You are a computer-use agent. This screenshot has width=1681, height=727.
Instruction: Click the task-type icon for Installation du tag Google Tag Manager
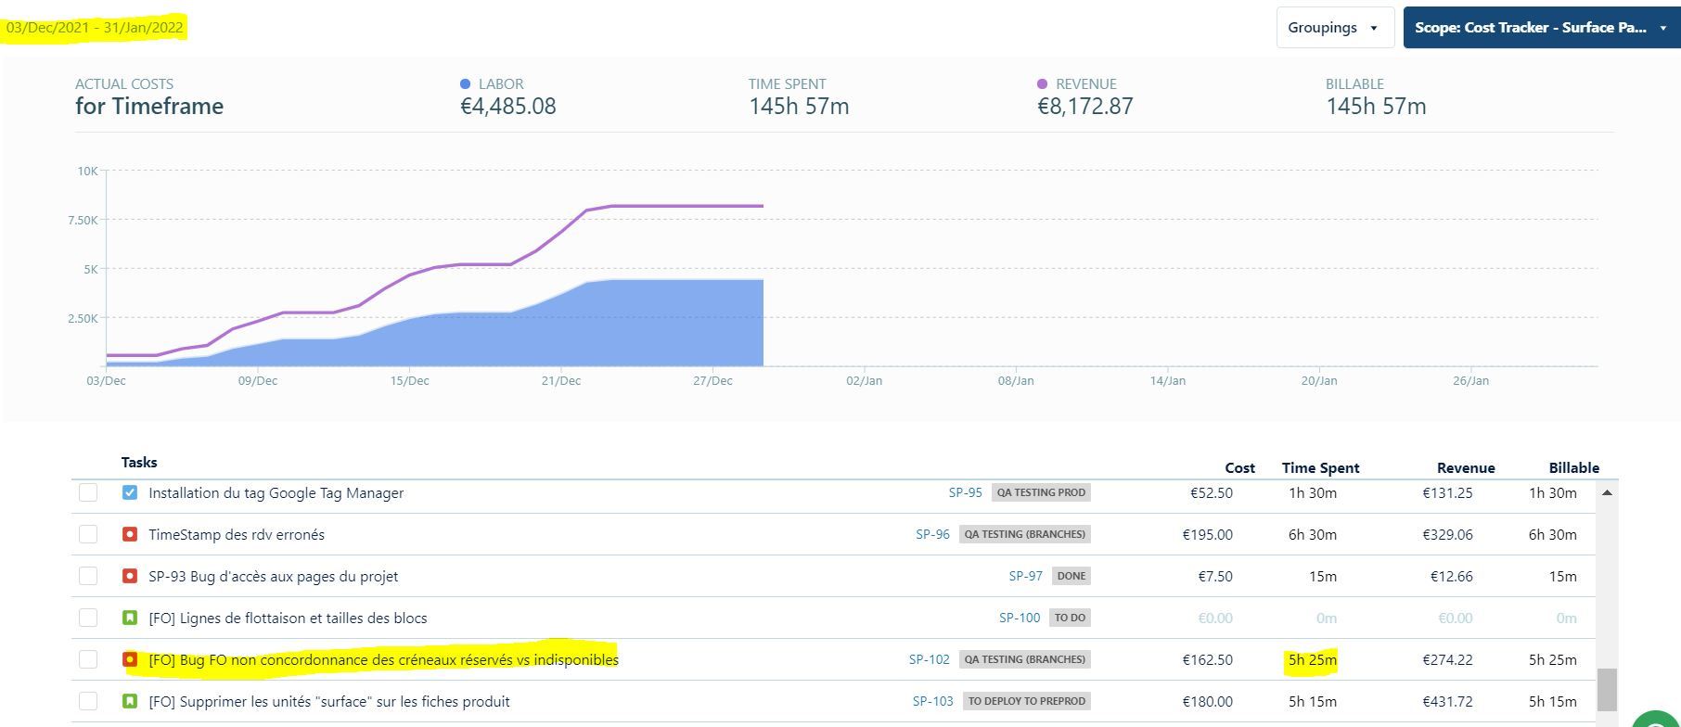pos(130,493)
